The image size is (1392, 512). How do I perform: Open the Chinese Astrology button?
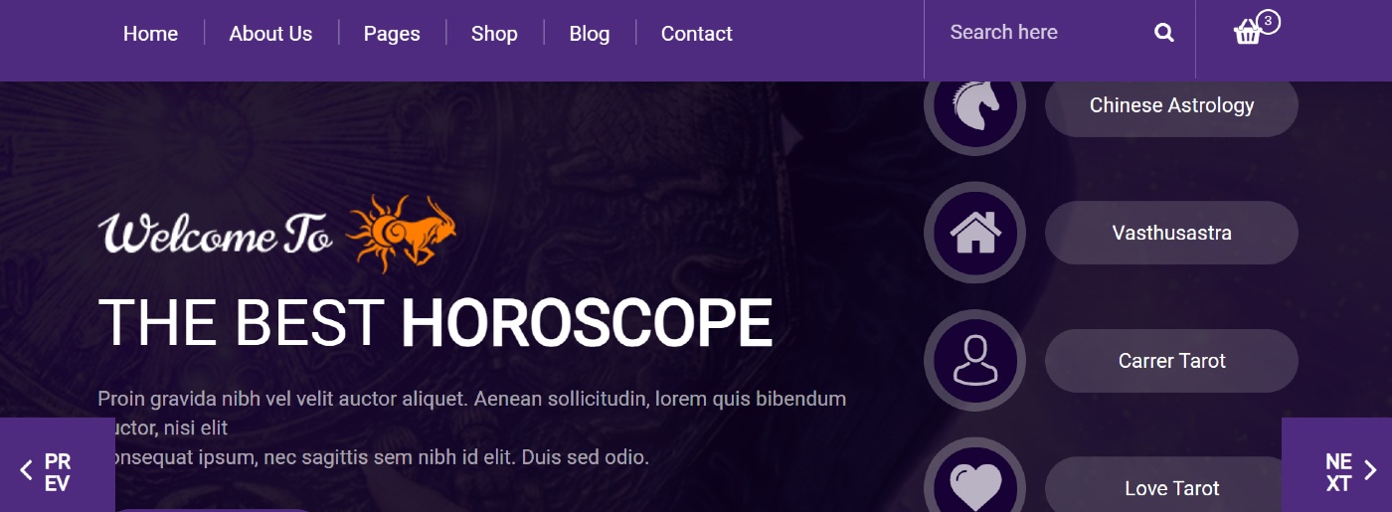pos(1171,105)
